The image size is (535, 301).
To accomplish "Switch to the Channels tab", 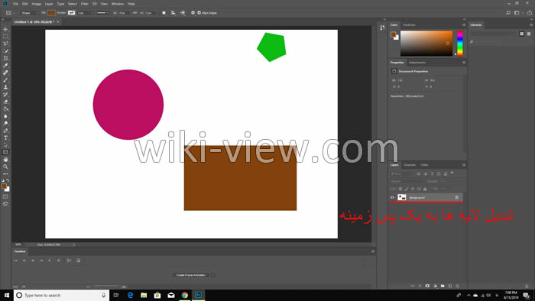I will point(410,165).
